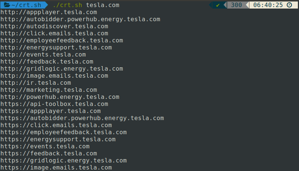Click the ~/crt.sh directory prompt segment

[x=24, y=5]
